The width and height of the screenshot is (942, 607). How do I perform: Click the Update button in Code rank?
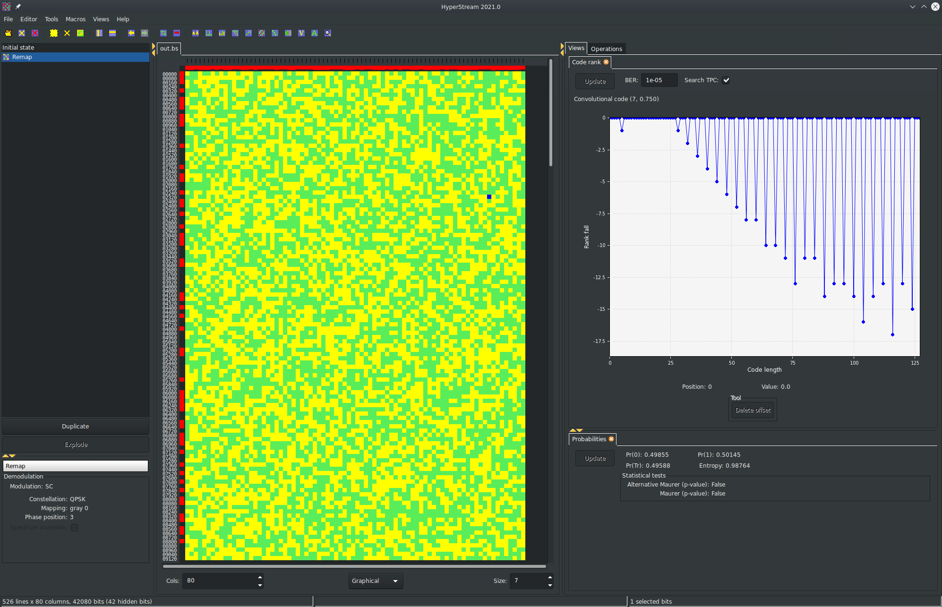pyautogui.click(x=594, y=80)
